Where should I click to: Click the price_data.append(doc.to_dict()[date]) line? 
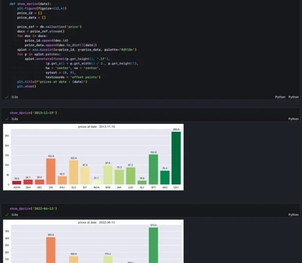pyautogui.click(x=61, y=45)
